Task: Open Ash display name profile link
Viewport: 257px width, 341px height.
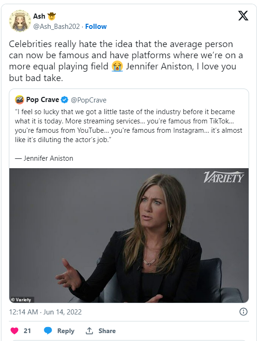Action: (x=39, y=16)
